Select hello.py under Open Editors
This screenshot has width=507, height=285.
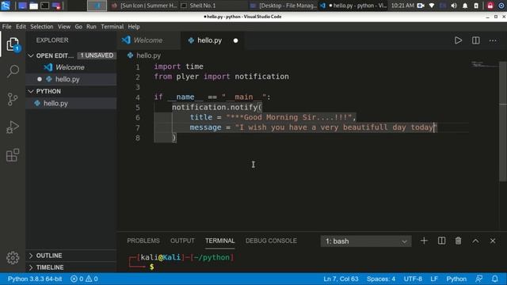[71, 79]
